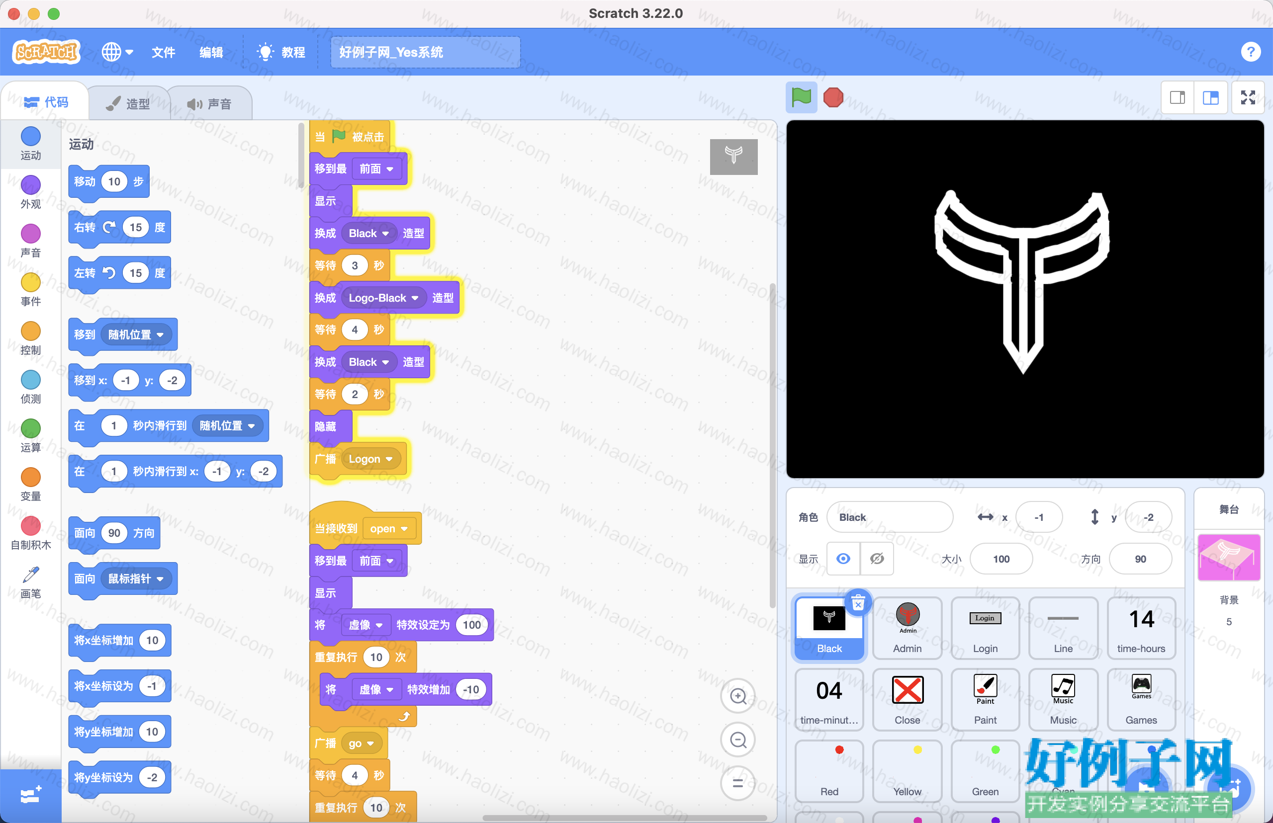The image size is (1273, 823).
Task: Select the 变量 block category
Action: click(30, 484)
